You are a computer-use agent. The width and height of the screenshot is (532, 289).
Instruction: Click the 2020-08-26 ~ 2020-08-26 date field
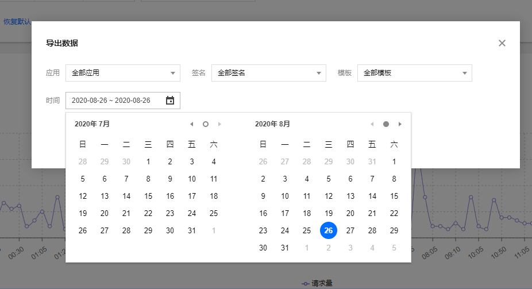click(x=123, y=101)
